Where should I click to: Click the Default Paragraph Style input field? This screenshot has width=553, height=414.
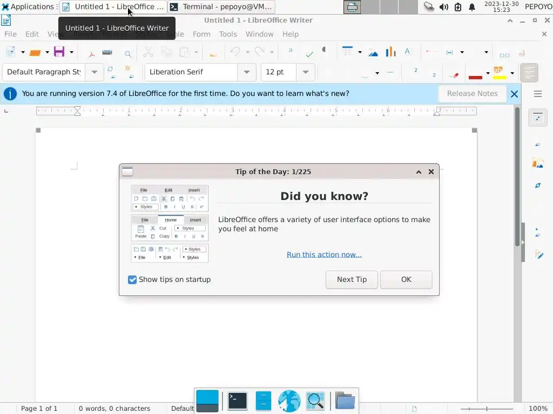[44, 72]
